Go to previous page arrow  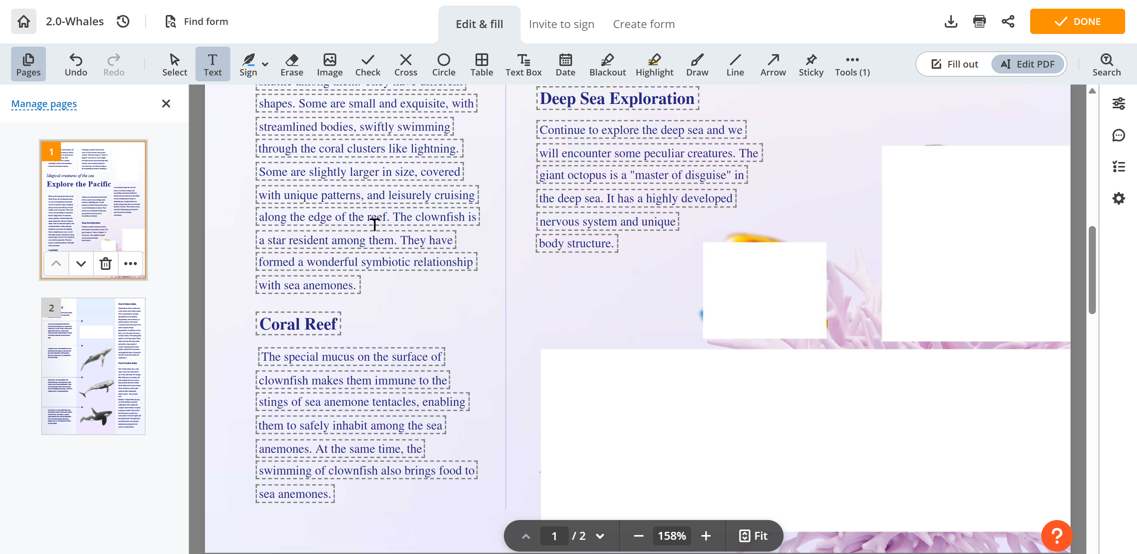point(526,536)
